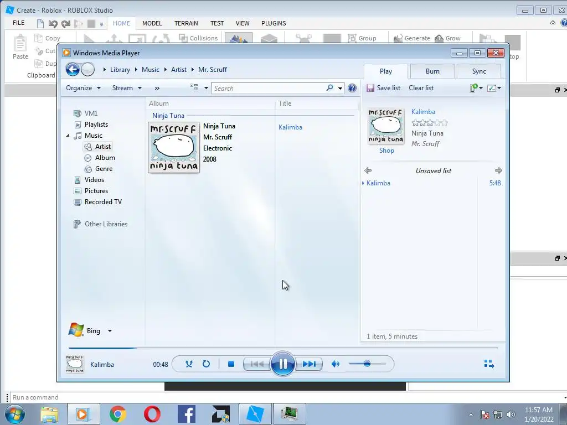Skip to next track
This screenshot has width=567, height=425.
[x=309, y=364]
